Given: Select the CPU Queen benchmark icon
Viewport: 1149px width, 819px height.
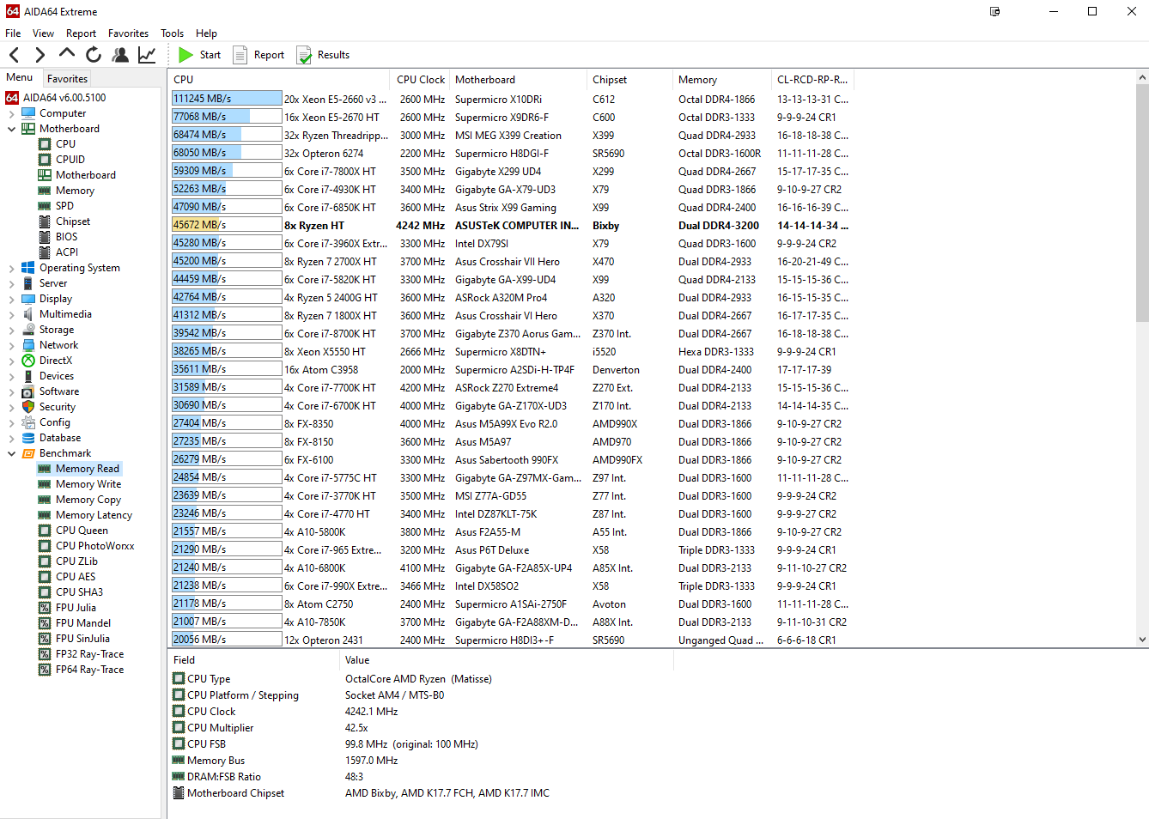Looking at the screenshot, I should (x=45, y=531).
